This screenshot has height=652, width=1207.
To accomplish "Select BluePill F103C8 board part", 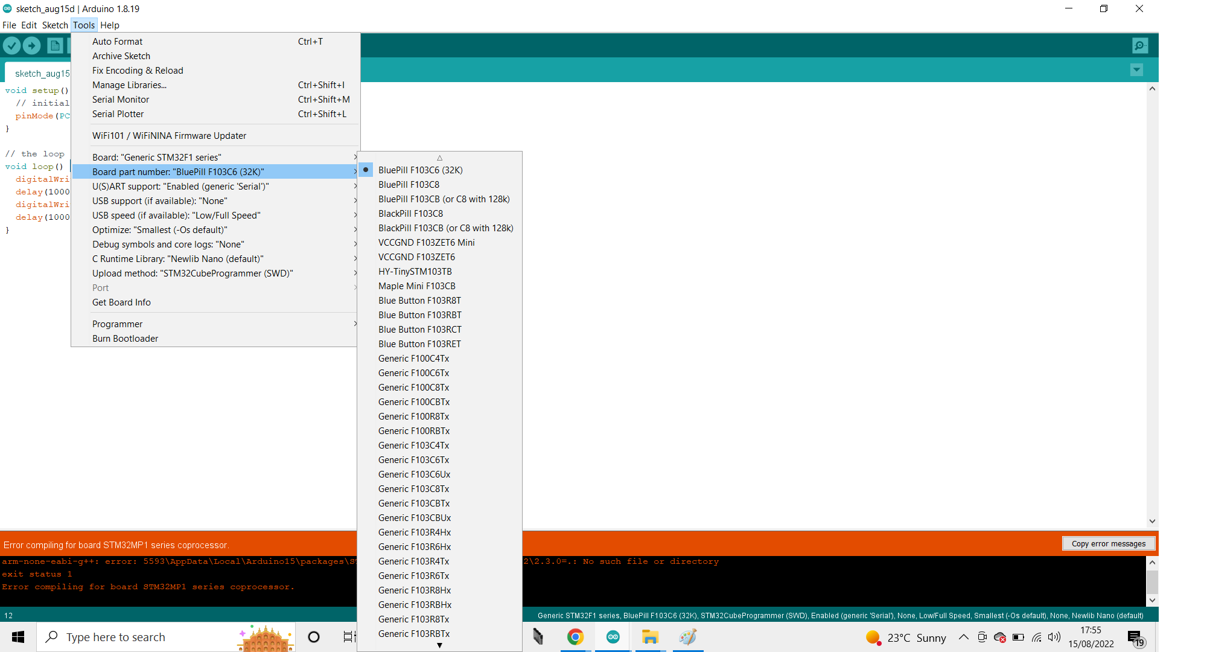I will pos(439,185).
